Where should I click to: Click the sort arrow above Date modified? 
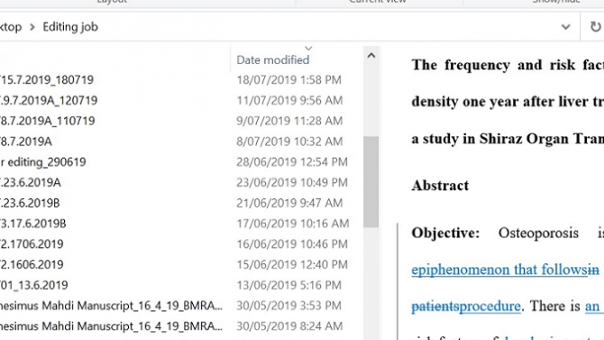tap(308, 48)
